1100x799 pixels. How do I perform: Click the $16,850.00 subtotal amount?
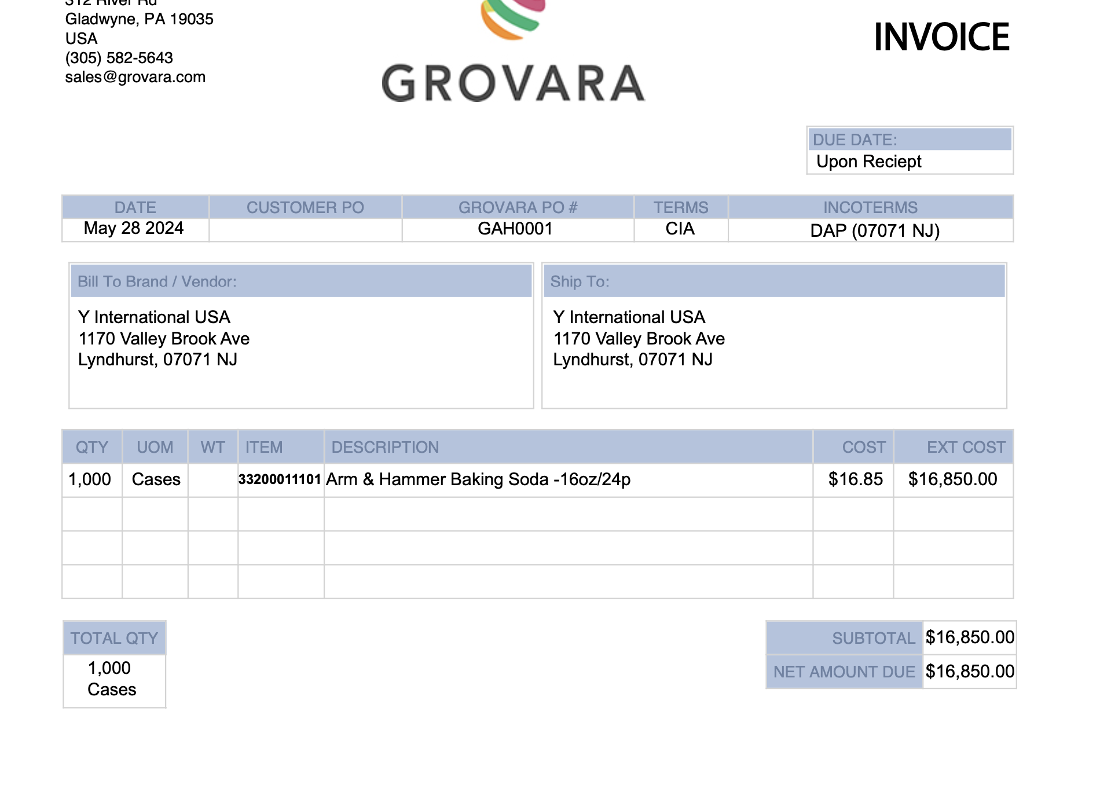coord(970,637)
